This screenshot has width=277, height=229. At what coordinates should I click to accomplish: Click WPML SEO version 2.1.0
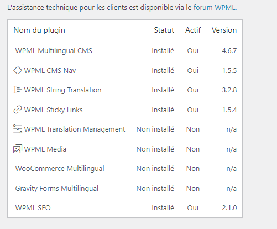coord(229,208)
